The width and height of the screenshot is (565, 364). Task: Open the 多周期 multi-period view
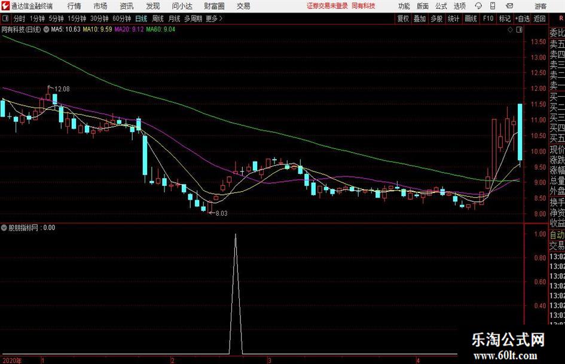coord(193,19)
